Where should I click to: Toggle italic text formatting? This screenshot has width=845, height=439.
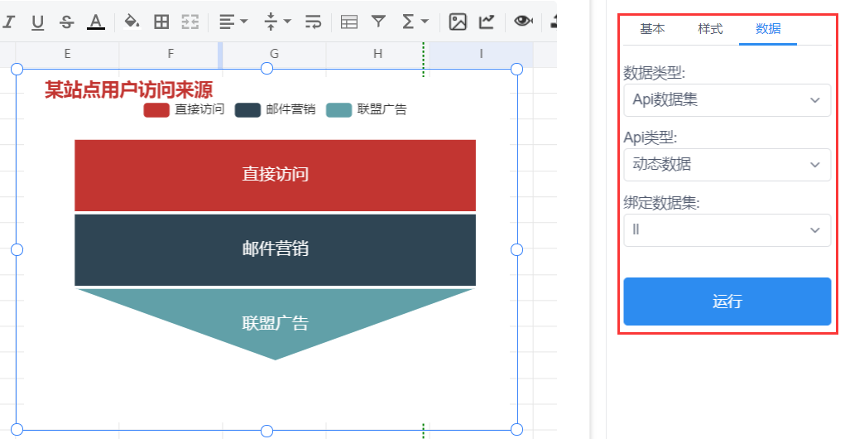(8, 22)
